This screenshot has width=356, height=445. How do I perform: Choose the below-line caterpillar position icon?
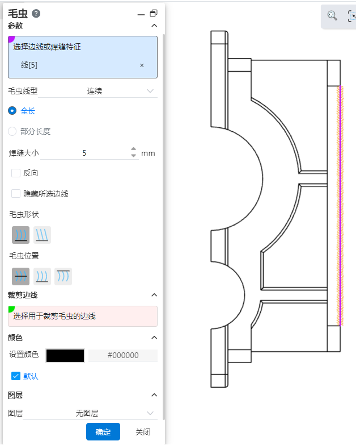tap(63, 276)
